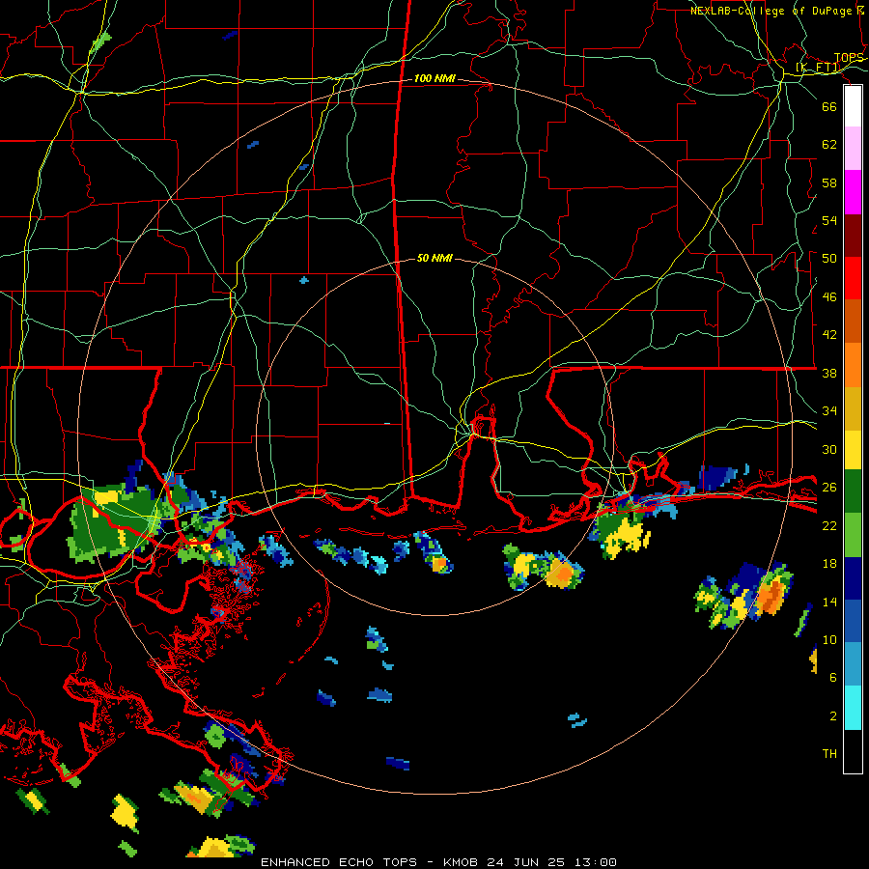Click the 50 legend value on scale
Viewport: 869px width, 869px height.
point(829,258)
